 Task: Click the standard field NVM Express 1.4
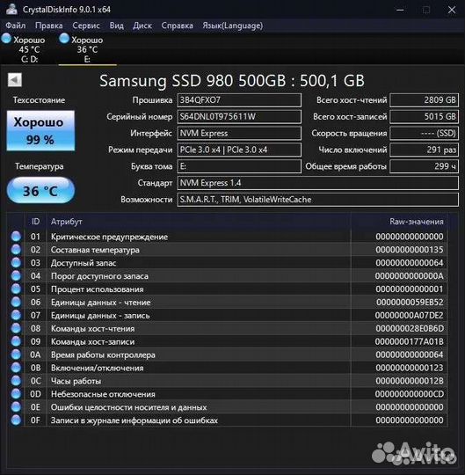click(x=318, y=183)
